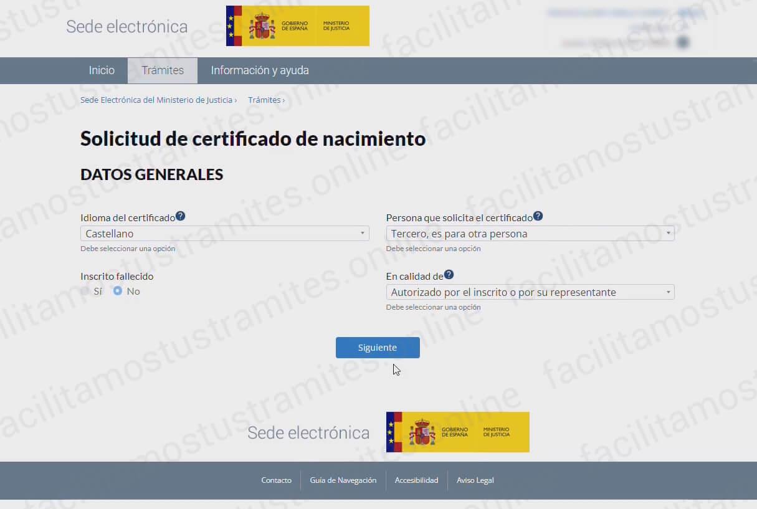757x509 pixels.
Task: Open Información y ayuda
Action: [259, 70]
